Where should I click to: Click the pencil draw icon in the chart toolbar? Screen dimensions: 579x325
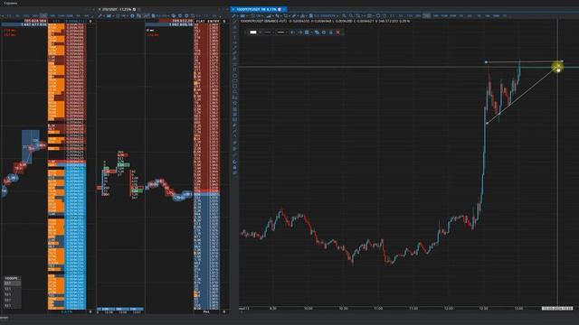(233, 16)
